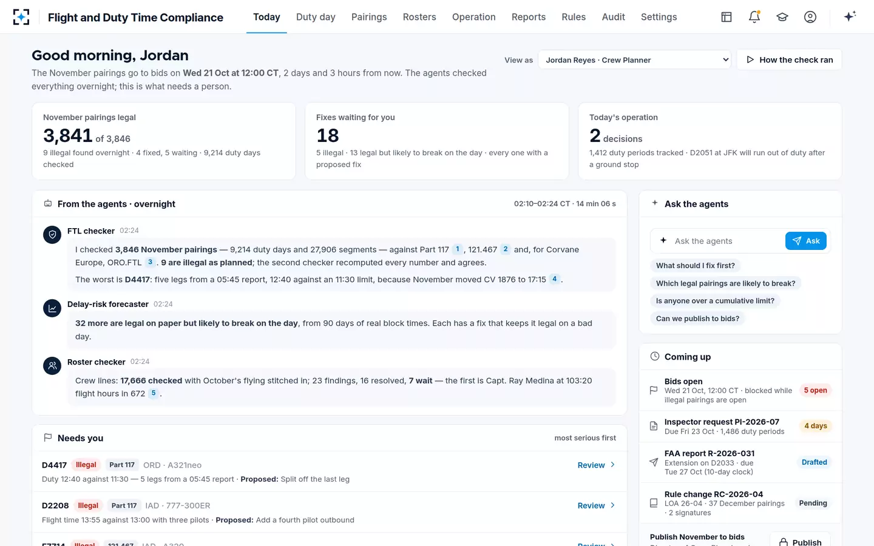874x546 pixels.
Task: Open notifications bell
Action: pos(754,17)
